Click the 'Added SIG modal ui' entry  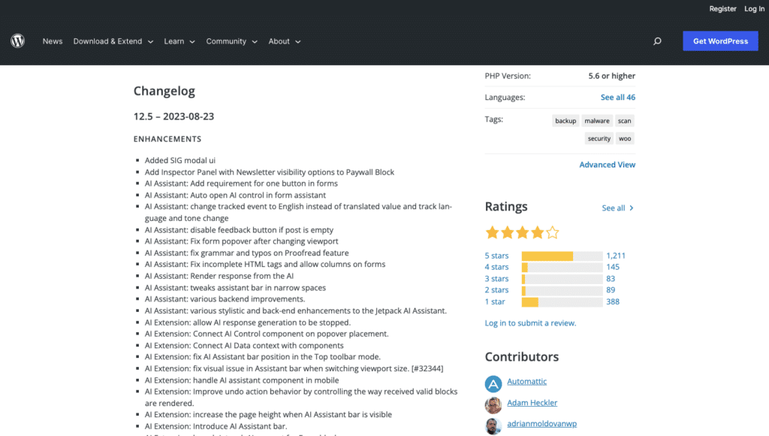click(180, 161)
